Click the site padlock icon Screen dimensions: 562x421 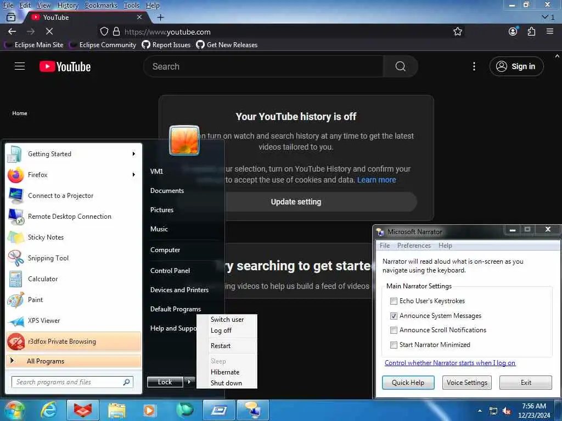(x=116, y=31)
